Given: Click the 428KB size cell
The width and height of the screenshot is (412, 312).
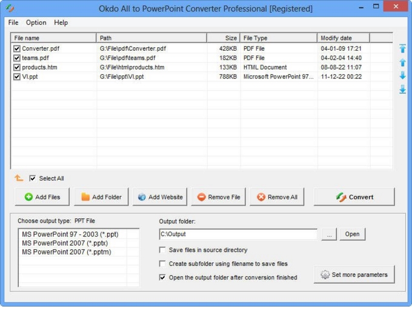Looking at the screenshot, I should tap(228, 48).
